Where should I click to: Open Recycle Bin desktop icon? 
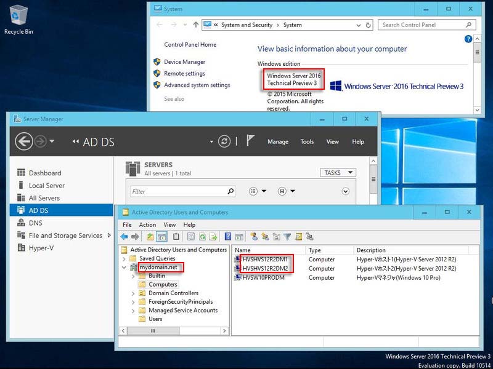(x=19, y=20)
